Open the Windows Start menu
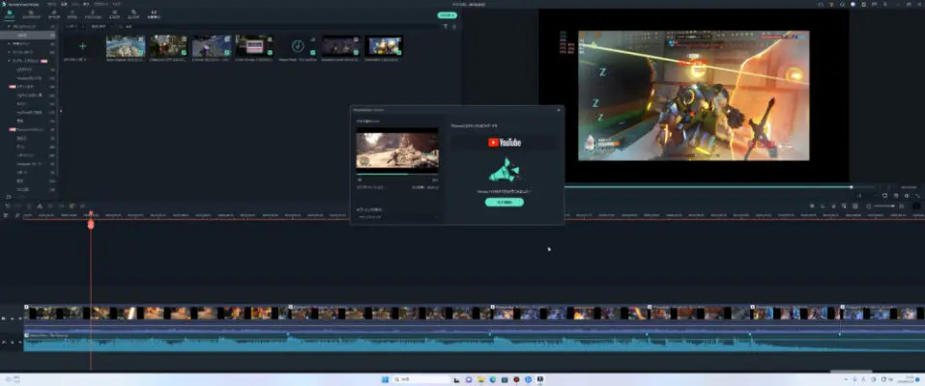The width and height of the screenshot is (925, 386). [x=386, y=379]
